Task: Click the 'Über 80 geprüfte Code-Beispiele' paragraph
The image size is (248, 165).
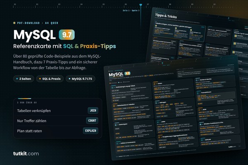Action: coord(57,62)
